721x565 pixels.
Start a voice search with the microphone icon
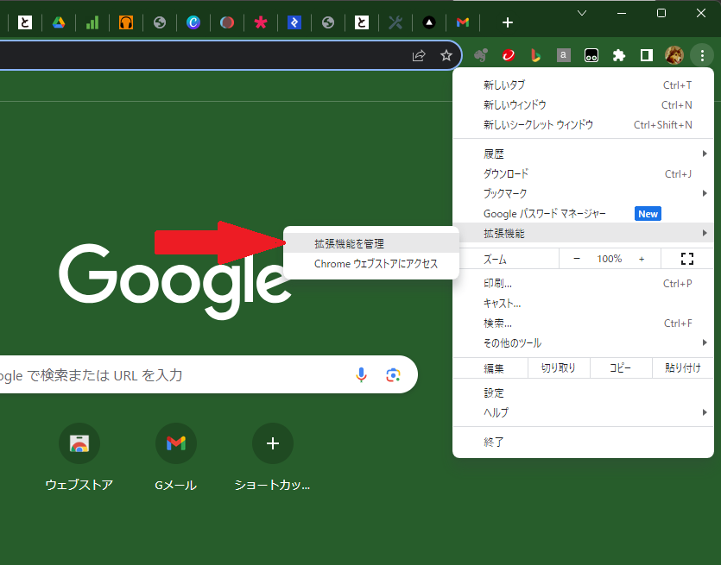click(x=361, y=374)
